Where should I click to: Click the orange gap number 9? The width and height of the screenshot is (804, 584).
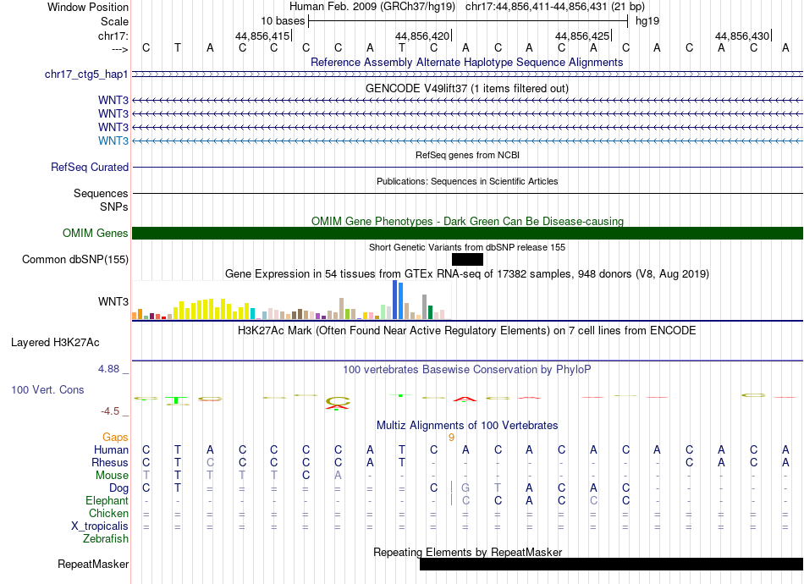click(451, 438)
